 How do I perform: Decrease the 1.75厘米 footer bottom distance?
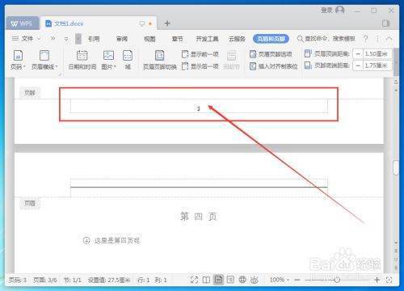[x=358, y=65]
